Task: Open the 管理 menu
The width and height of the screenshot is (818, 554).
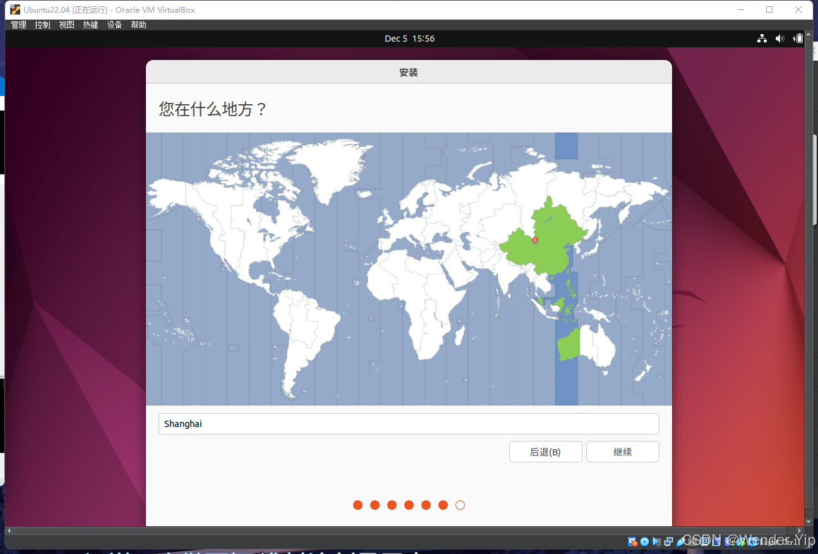Action: click(x=19, y=25)
